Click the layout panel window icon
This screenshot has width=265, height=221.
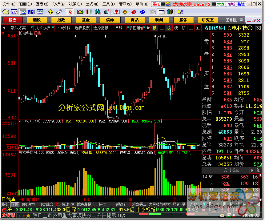pyautogui.click(x=162, y=12)
